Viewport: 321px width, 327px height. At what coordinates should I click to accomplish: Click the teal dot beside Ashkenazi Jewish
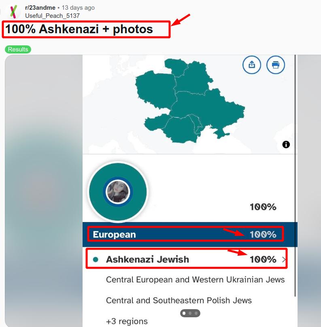pyautogui.click(x=96, y=260)
